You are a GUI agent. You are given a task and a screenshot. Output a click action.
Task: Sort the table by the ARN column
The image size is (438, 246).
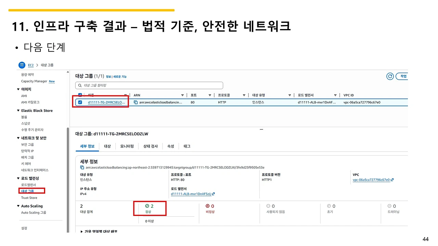click(183, 95)
